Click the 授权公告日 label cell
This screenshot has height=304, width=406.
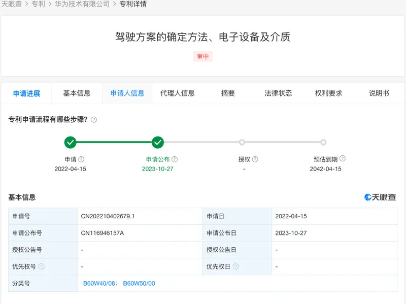(x=237, y=250)
